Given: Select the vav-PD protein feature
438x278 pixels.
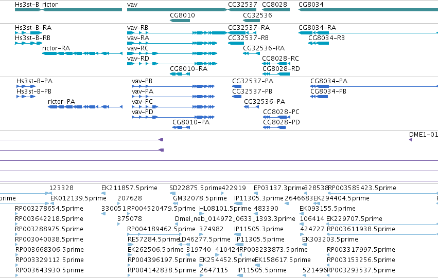Looking at the screenshot, I should (x=173, y=117).
